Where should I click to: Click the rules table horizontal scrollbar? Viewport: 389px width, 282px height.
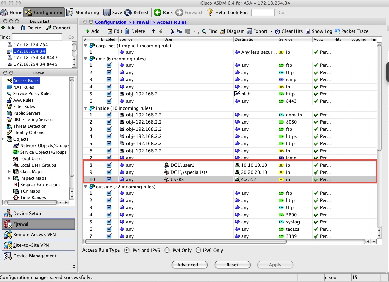[x=185, y=241]
